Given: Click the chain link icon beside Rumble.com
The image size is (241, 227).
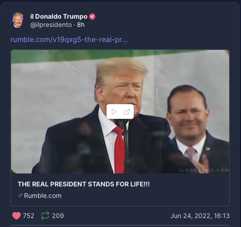Looking at the screenshot, I should 20,195.
